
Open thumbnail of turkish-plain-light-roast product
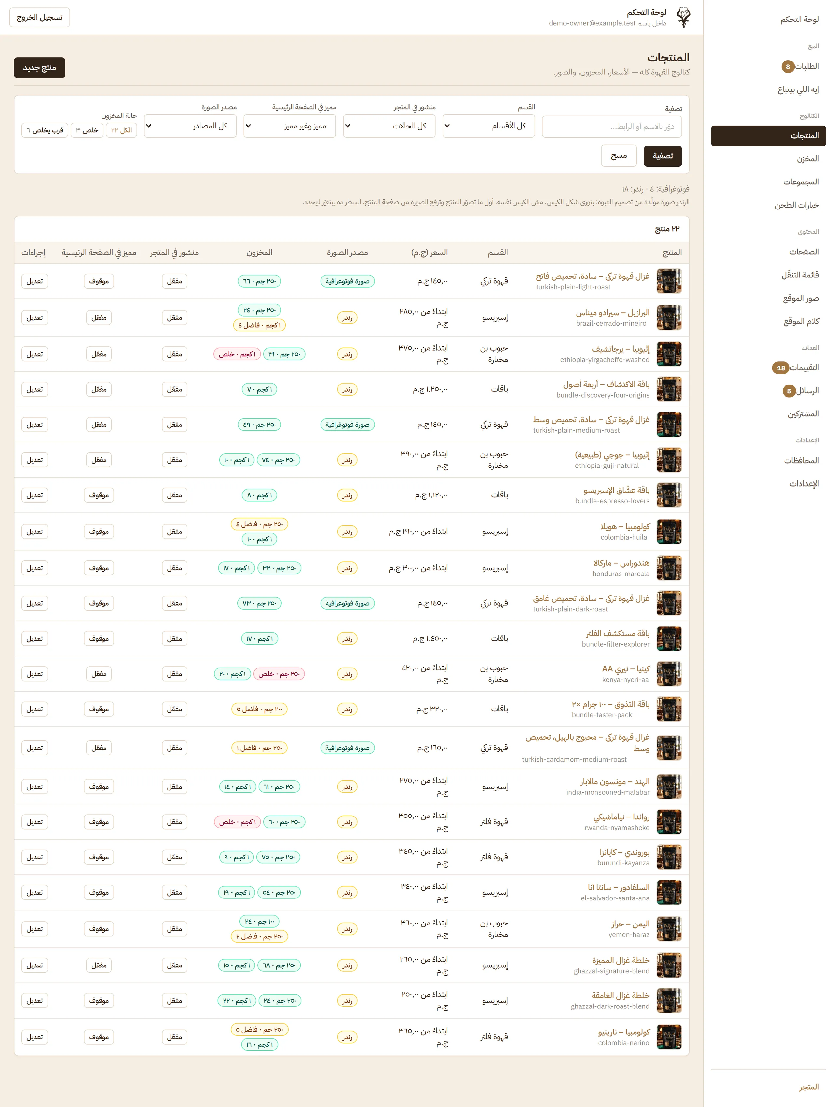669,281
